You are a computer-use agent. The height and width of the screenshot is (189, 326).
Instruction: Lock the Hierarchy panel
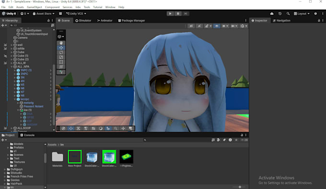click(x=48, y=21)
